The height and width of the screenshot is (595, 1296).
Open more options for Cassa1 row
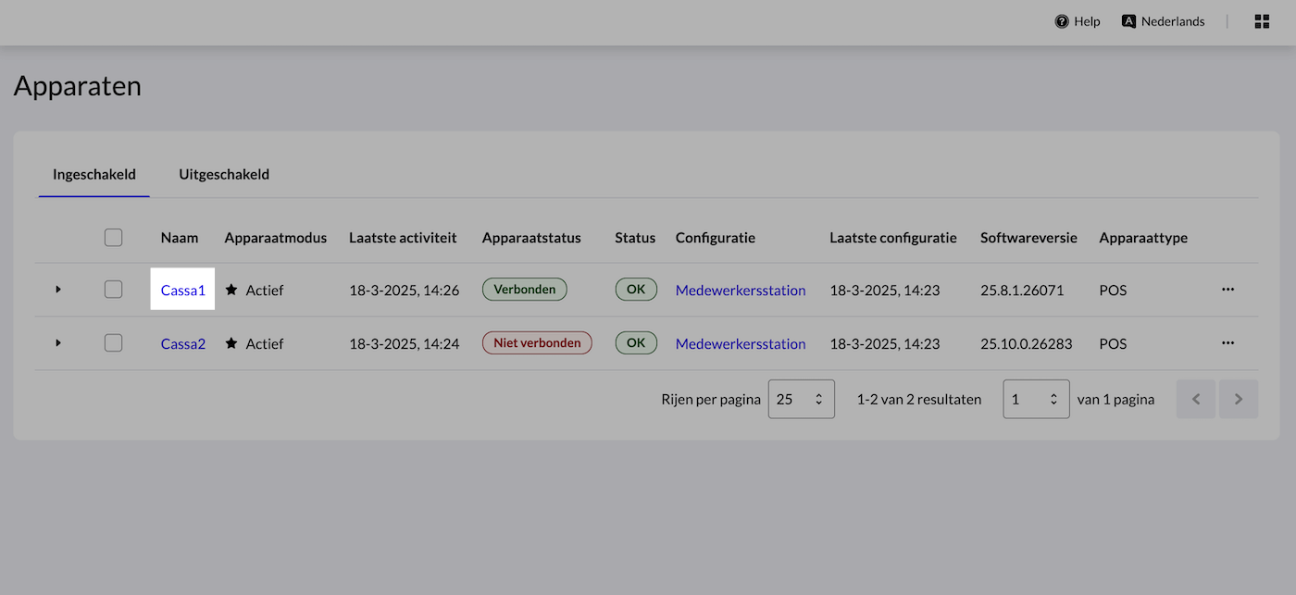point(1227,290)
